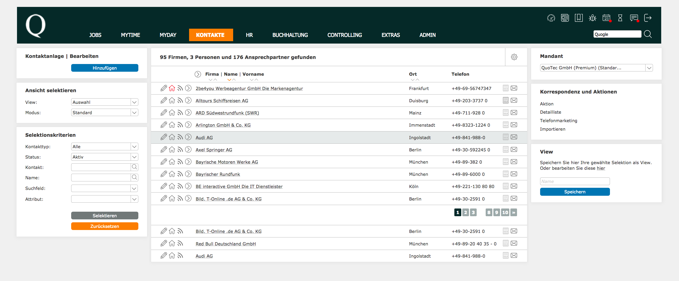Click the hourglass timer icon
Image resolution: width=679 pixels, height=281 pixels.
[x=620, y=18]
